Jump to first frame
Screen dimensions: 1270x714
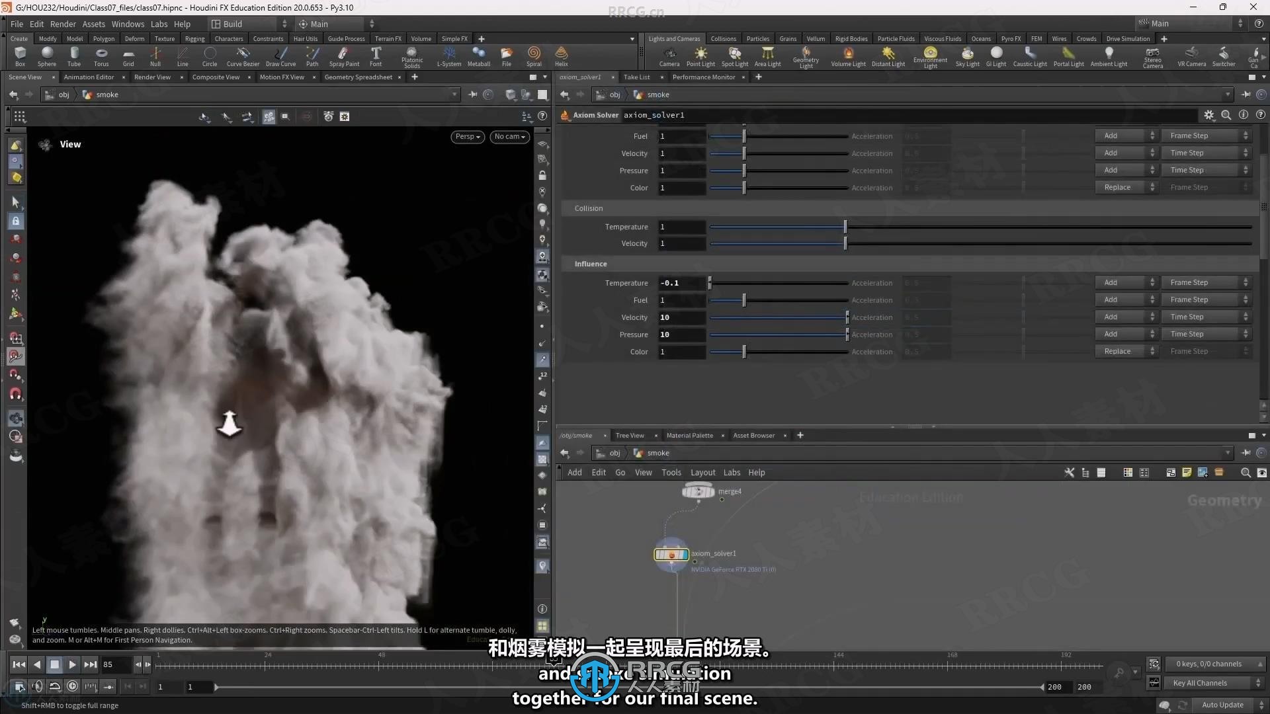(x=19, y=664)
